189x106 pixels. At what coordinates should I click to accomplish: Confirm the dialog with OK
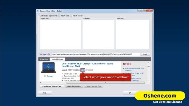(x=130, y=93)
